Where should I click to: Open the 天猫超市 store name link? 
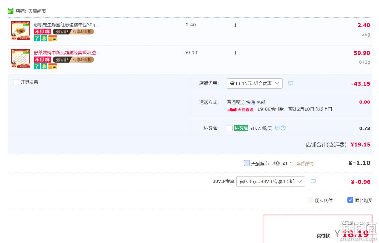pos(37,11)
